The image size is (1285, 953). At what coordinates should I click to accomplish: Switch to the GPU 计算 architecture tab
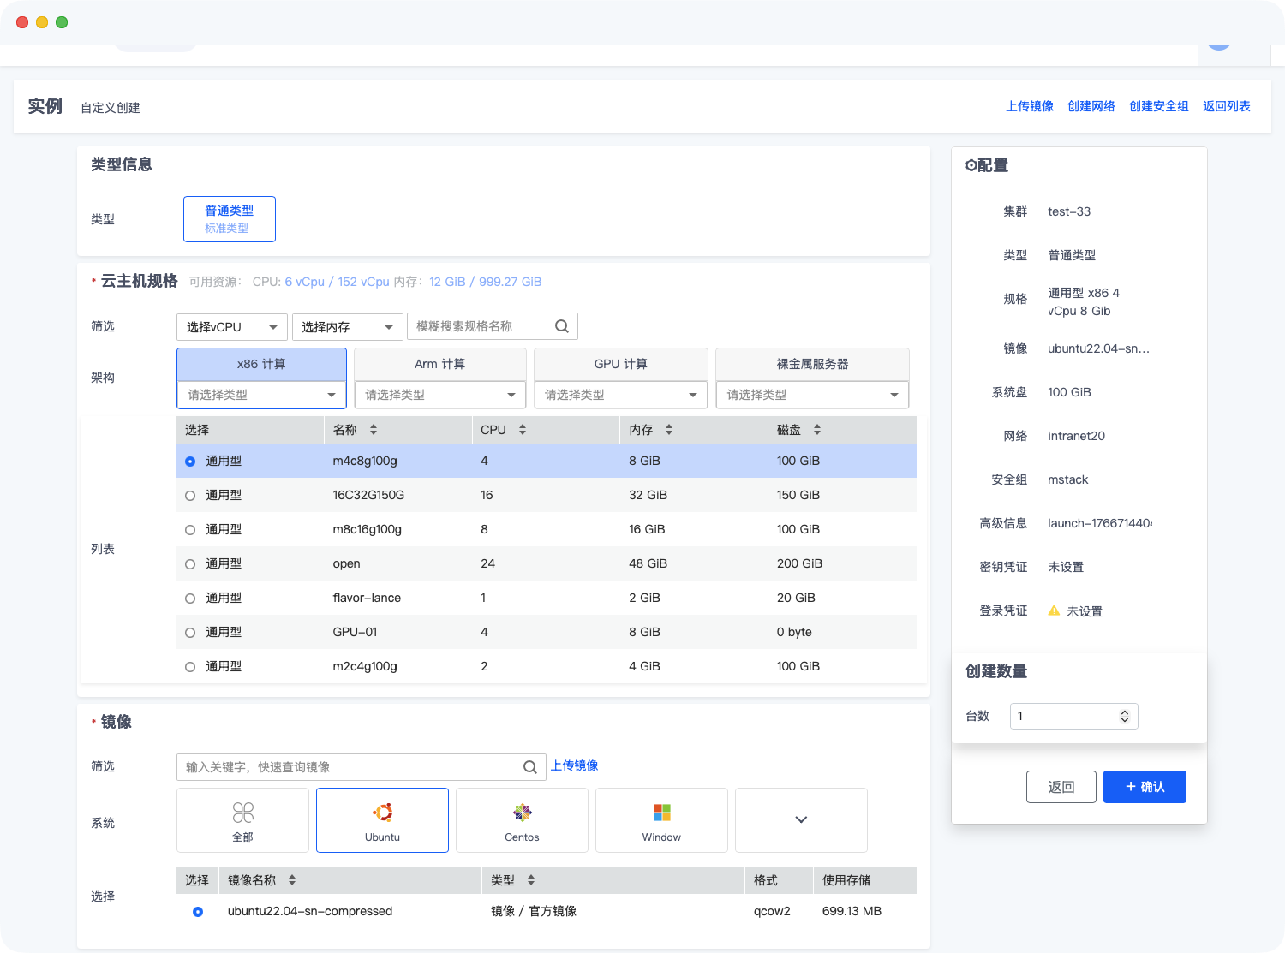click(620, 364)
